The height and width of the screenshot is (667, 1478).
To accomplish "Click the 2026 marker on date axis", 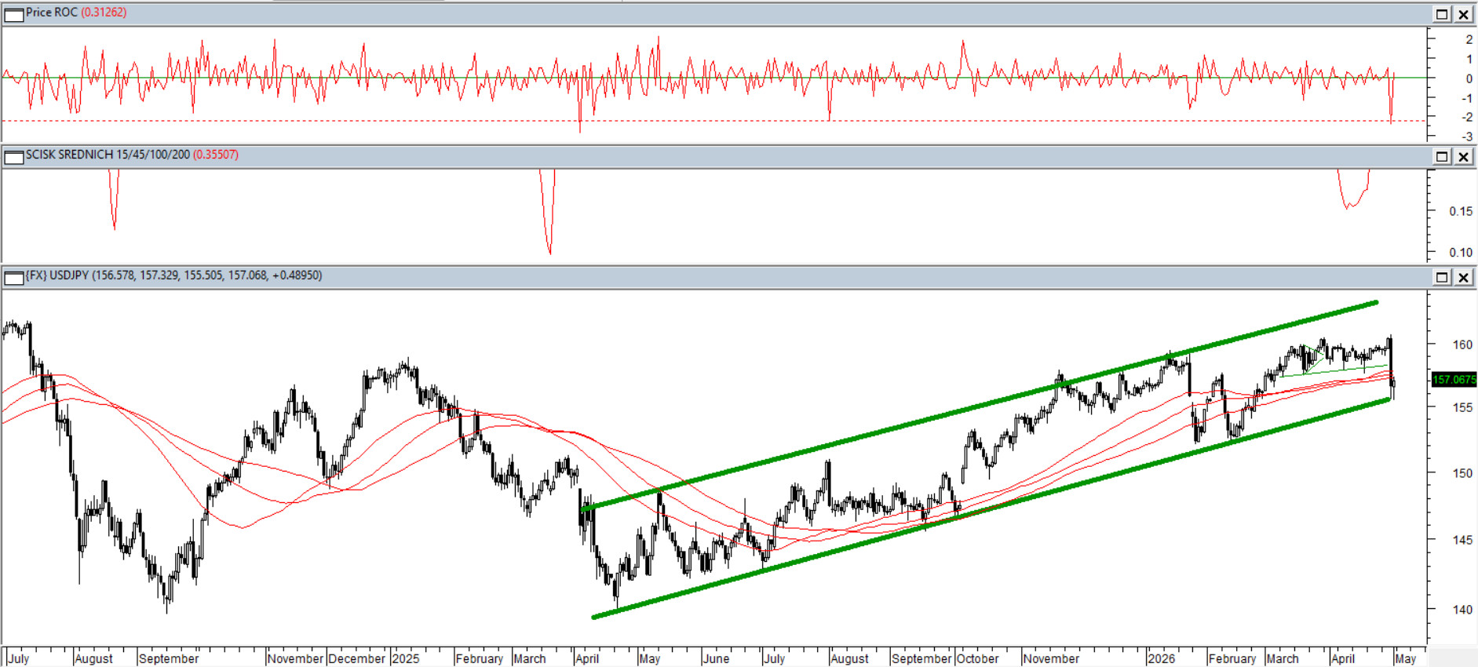I will pos(1161,658).
